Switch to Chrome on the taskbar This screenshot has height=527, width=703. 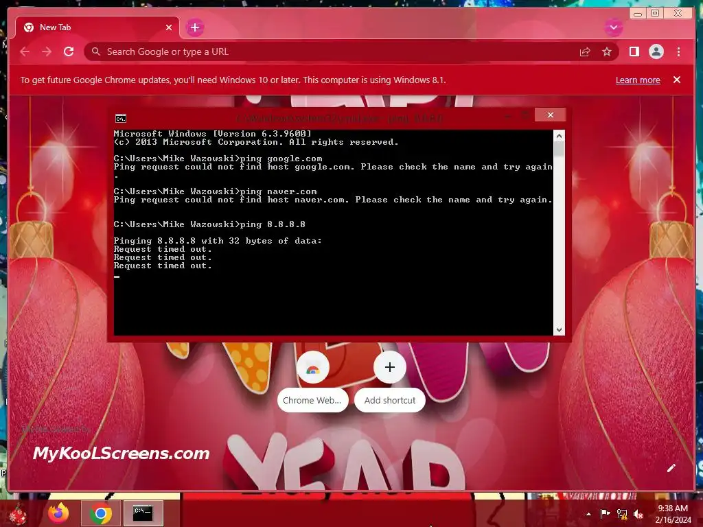pyautogui.click(x=101, y=513)
